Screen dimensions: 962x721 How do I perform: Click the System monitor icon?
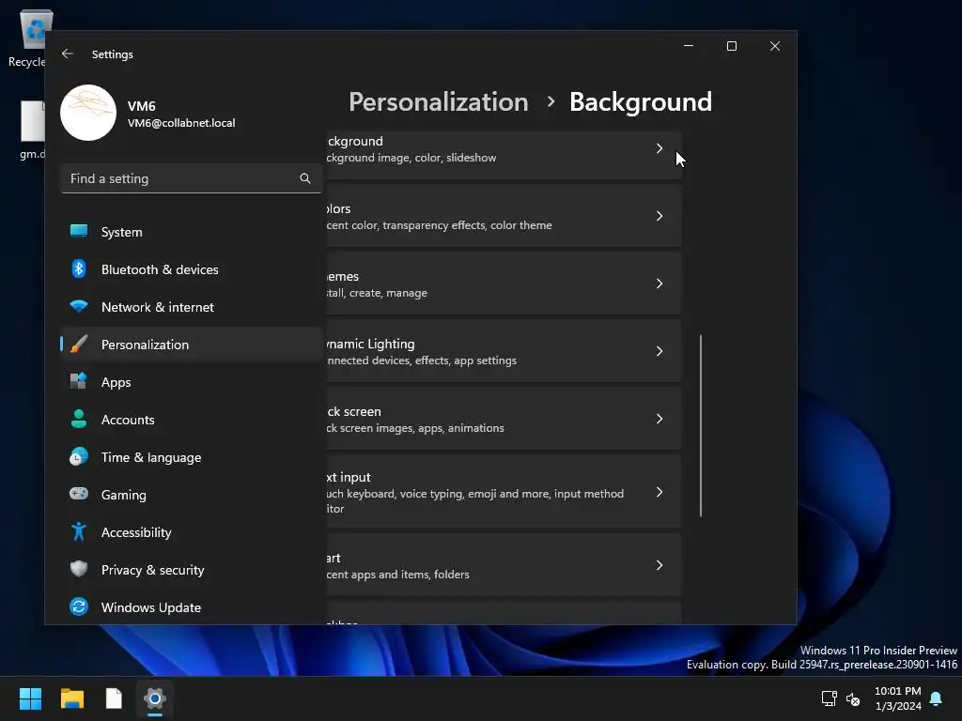point(79,231)
